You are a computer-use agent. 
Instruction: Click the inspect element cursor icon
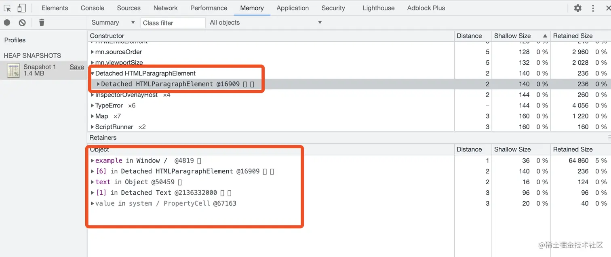(7, 8)
